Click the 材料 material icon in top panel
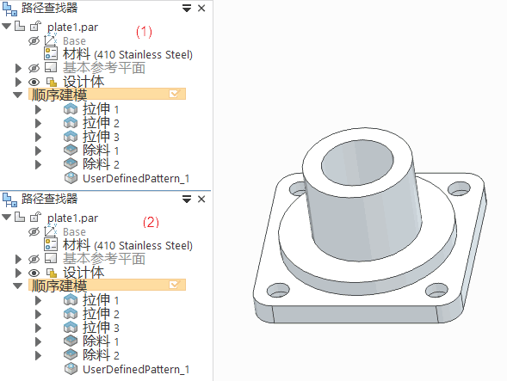The height and width of the screenshot is (381, 507). [51, 53]
